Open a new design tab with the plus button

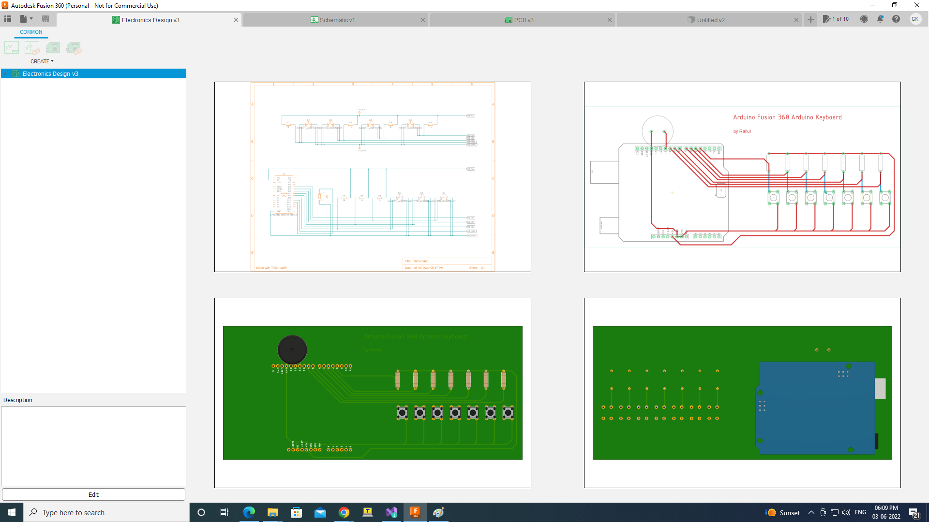coord(810,20)
